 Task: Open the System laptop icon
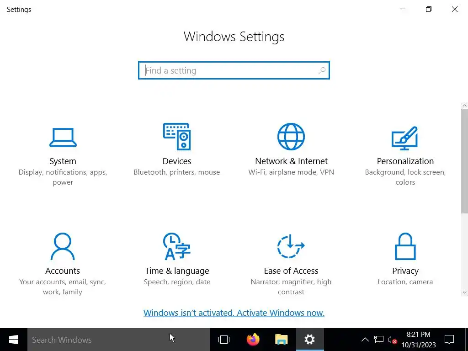tap(63, 137)
